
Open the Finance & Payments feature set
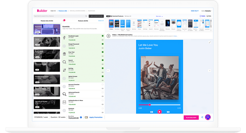coord(47,79)
